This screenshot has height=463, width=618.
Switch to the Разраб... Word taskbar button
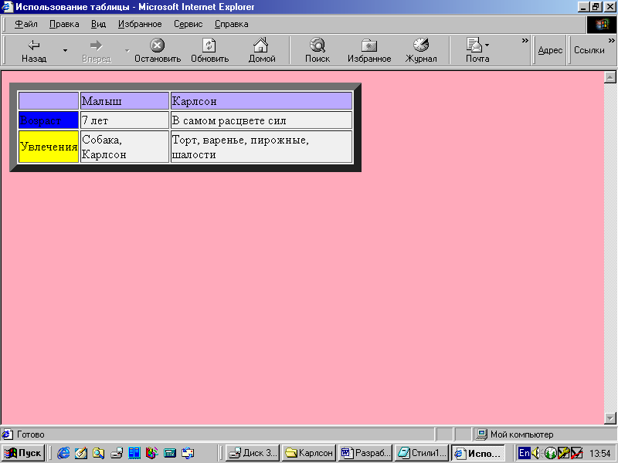(365, 453)
